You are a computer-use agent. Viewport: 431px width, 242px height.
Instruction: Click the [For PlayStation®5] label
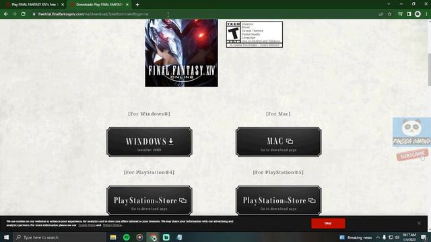278,172
